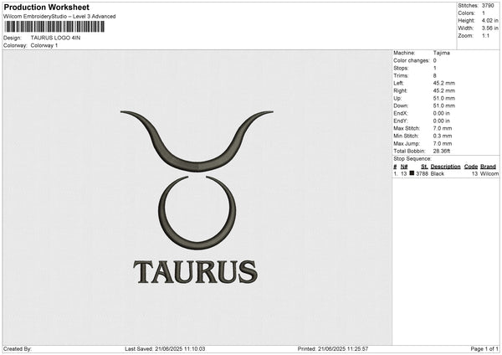Click the 'Production Worksheet' title
502x355 pixels.
(x=46, y=7)
